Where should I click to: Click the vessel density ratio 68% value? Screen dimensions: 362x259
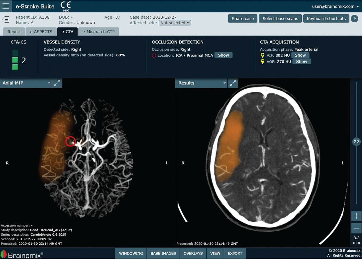pyautogui.click(x=120, y=55)
